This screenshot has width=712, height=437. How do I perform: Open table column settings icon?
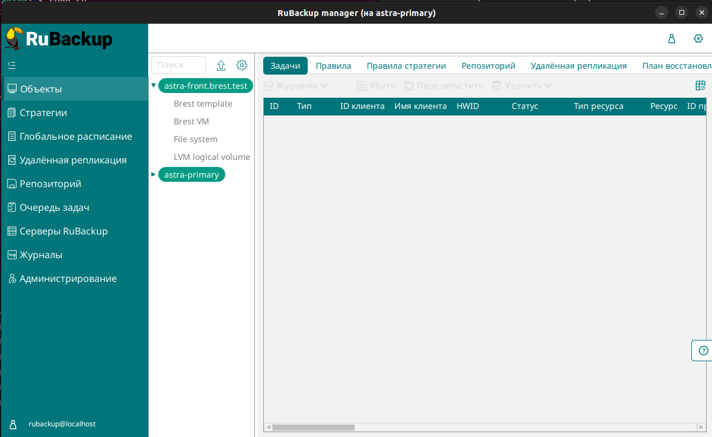[x=700, y=86]
